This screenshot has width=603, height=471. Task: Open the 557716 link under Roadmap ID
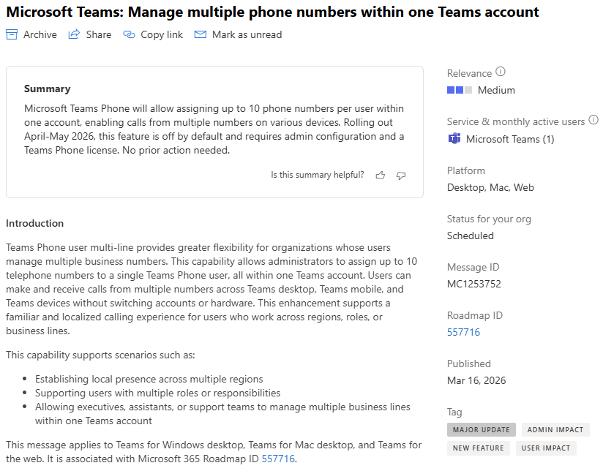pyautogui.click(x=463, y=332)
